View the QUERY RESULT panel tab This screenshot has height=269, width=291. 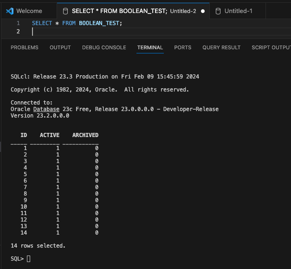click(221, 47)
